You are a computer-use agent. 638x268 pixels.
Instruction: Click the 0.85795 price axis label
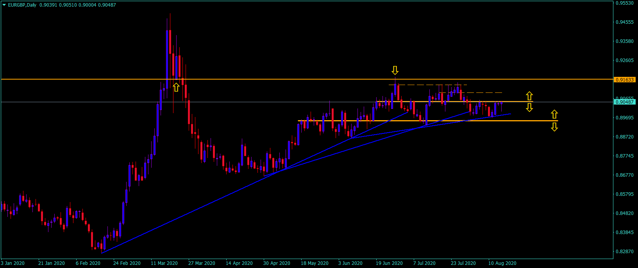[624, 194]
